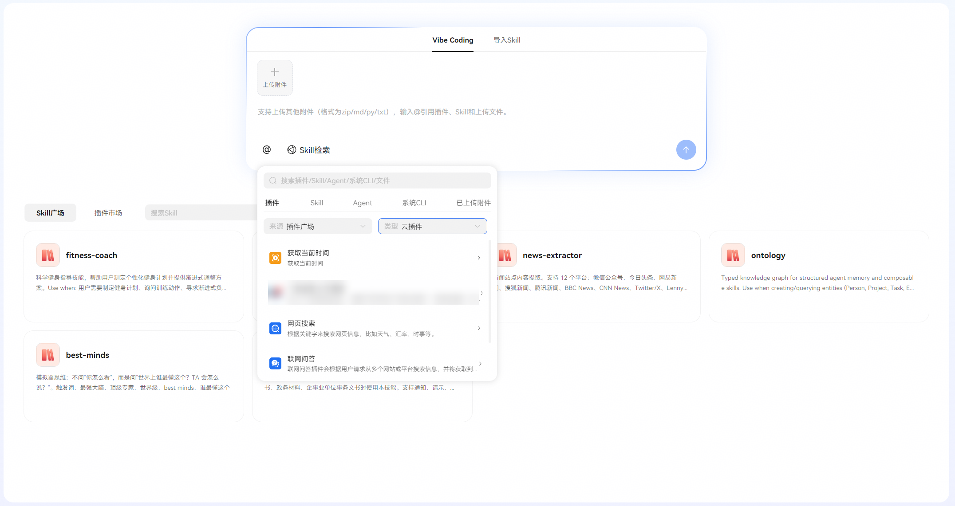Screen dimensions: 955x506
Task: Click the popup list scrollbar
Action: pos(489,291)
